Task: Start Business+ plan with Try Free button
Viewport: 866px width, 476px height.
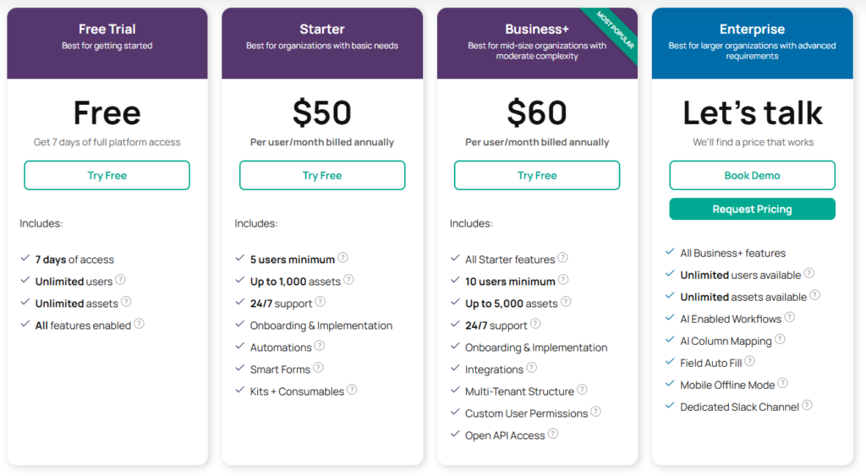Action: (x=537, y=176)
